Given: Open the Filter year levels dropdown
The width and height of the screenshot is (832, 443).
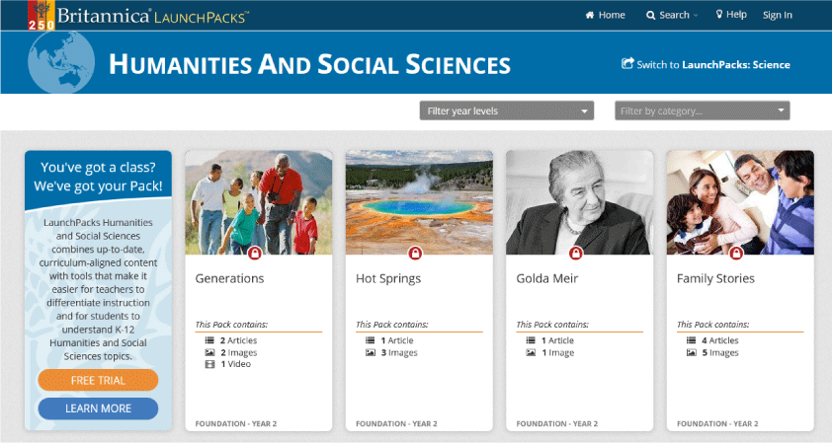Looking at the screenshot, I should pos(506,111).
